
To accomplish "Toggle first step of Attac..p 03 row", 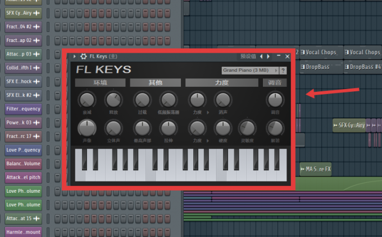I will click(x=57, y=54).
